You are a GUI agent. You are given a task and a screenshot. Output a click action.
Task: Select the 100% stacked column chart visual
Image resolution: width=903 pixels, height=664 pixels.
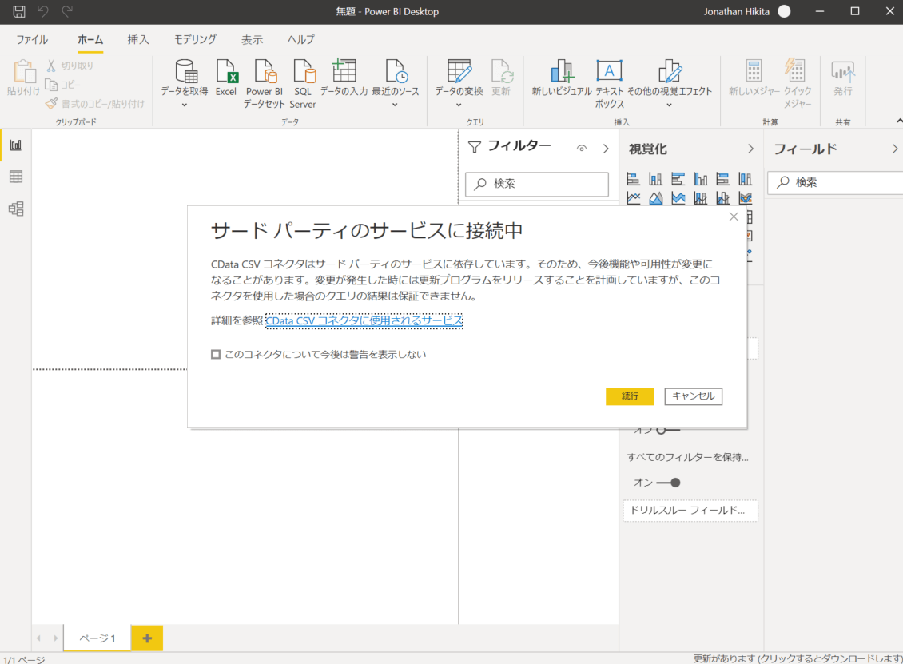click(x=746, y=179)
